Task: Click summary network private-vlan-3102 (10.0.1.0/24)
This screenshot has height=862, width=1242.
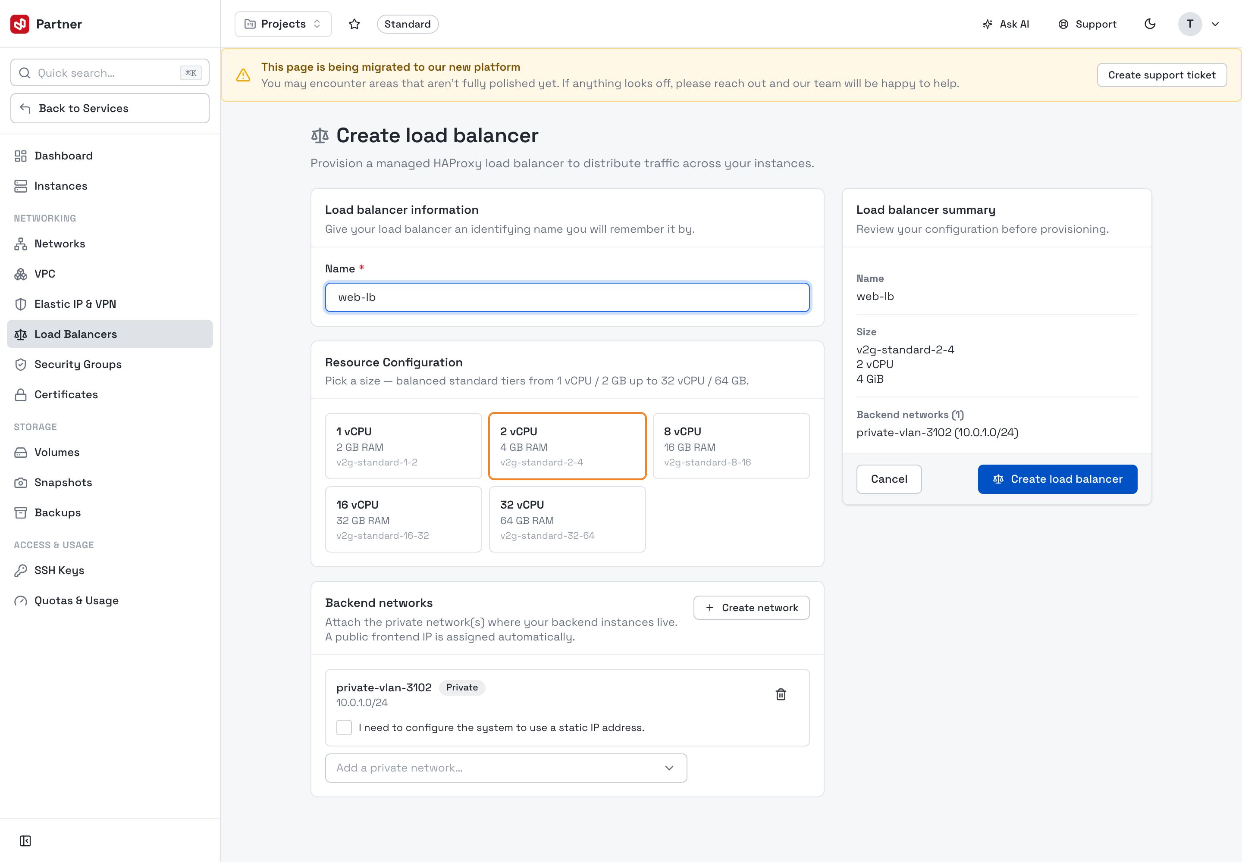Action: (937, 433)
